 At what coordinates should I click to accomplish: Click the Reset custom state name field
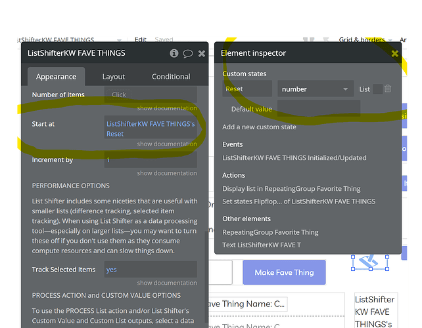tap(247, 89)
